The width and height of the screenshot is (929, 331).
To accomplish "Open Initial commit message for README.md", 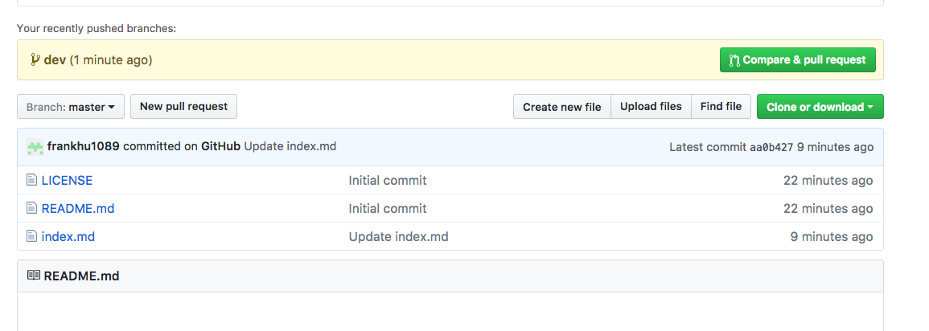I will click(388, 208).
